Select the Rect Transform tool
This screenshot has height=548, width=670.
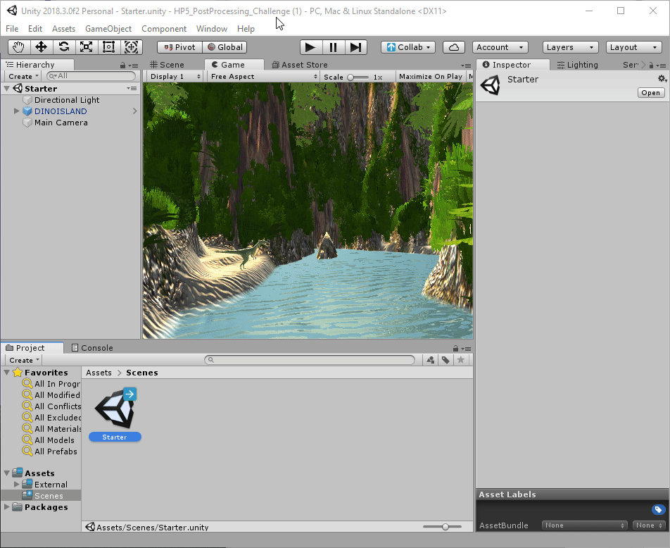pos(109,47)
